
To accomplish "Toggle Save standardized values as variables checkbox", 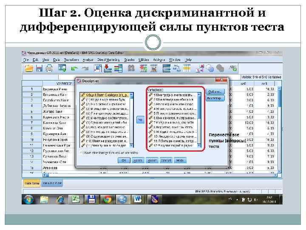I will click(x=82, y=152).
